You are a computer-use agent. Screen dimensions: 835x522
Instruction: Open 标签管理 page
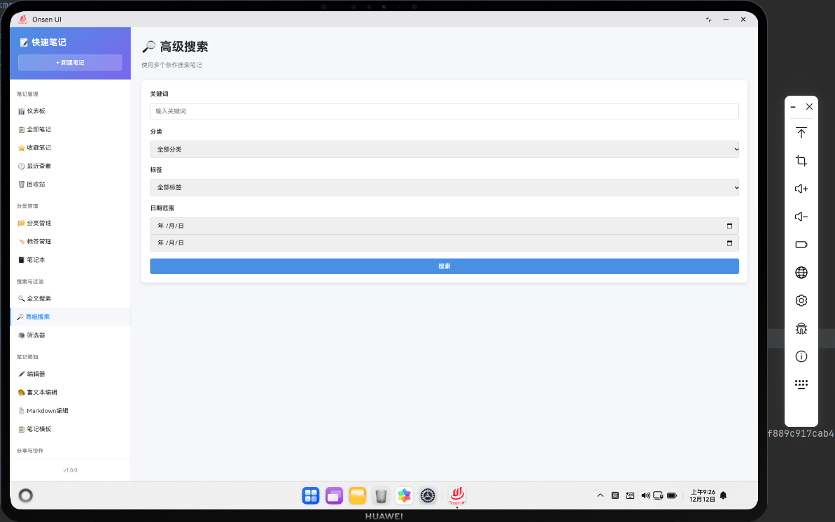click(70, 241)
